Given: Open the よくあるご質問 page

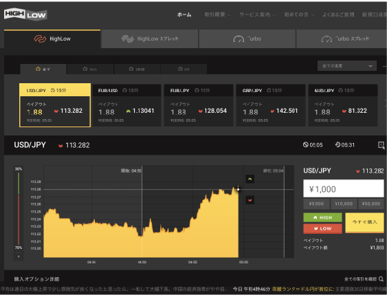Looking at the screenshot, I should point(338,14).
